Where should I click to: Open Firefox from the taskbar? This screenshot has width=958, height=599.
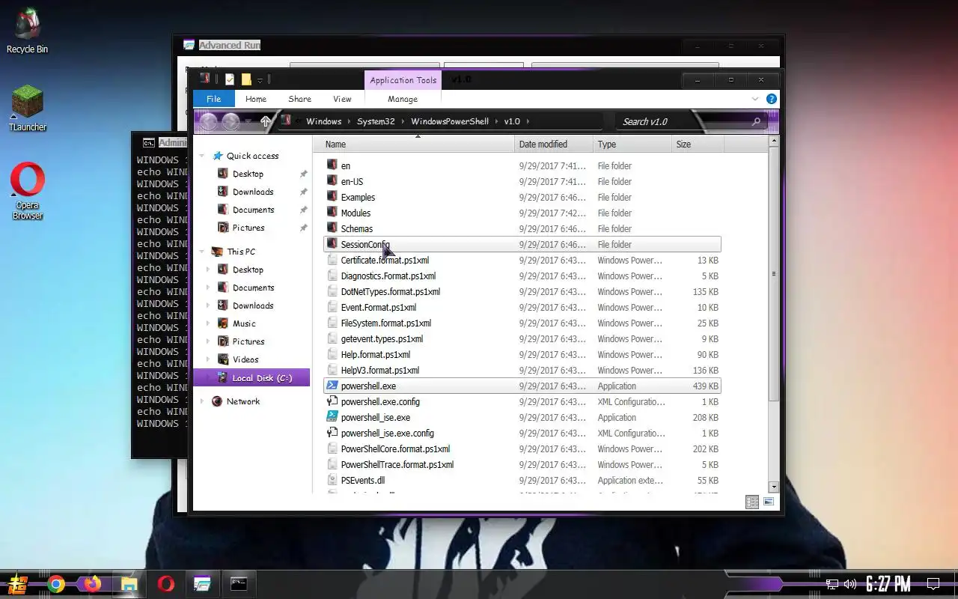click(92, 584)
